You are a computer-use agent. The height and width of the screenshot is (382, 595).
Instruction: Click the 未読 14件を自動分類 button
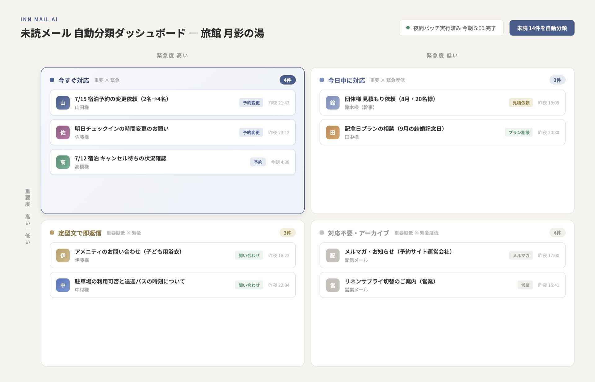542,28
